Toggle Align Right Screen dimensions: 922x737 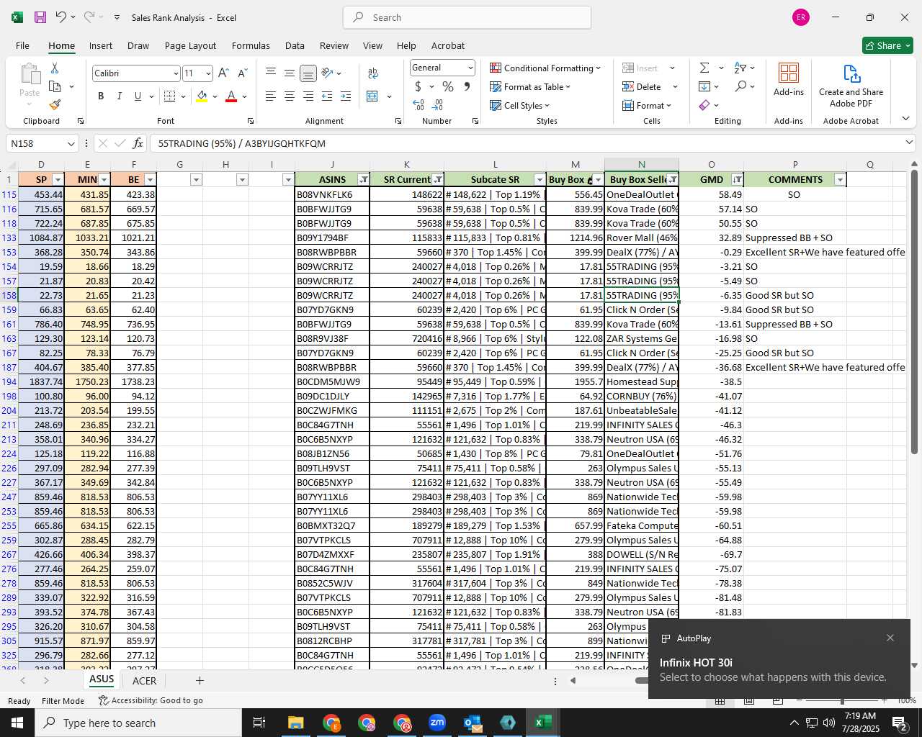(x=308, y=96)
